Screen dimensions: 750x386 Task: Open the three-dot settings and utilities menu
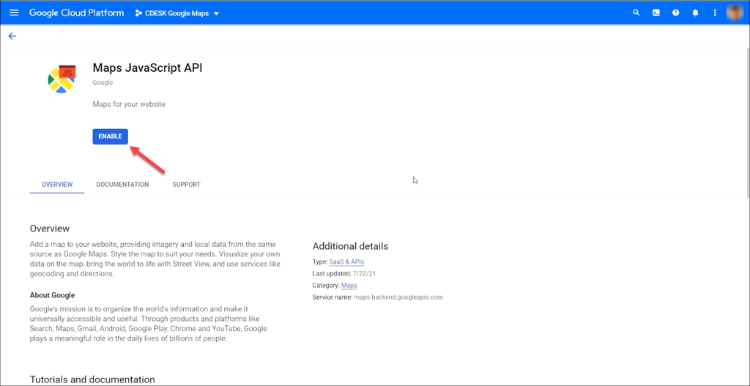[x=715, y=12]
